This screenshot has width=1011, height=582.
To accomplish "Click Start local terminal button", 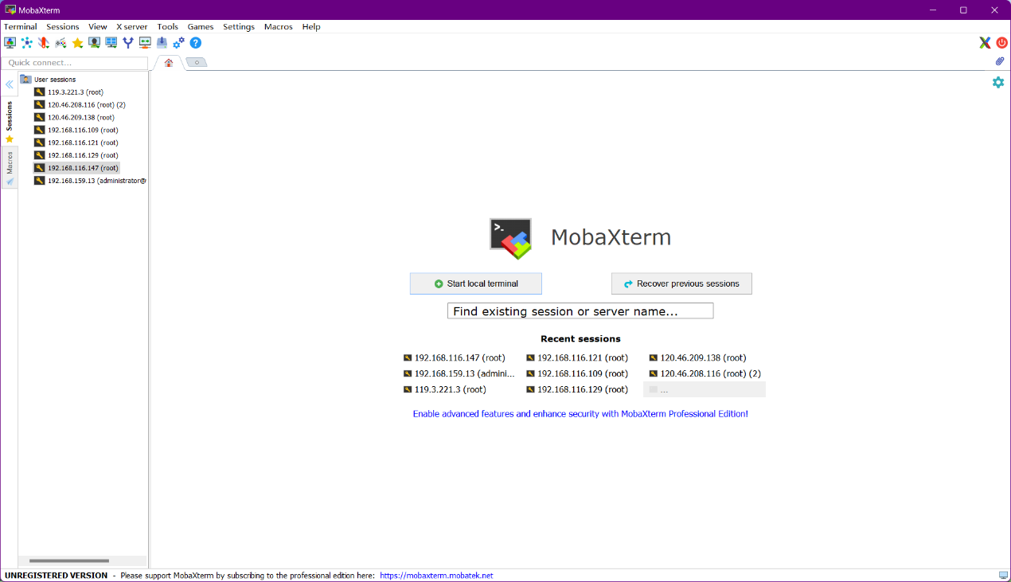I will (x=476, y=283).
